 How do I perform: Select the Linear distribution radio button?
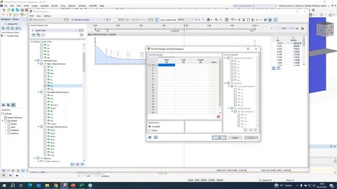[x=150, y=130]
